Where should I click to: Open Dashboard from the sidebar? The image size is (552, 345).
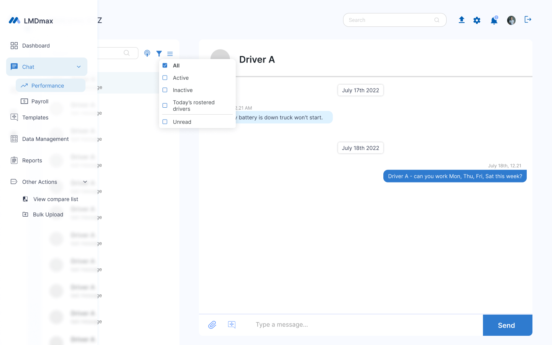[x=36, y=46]
